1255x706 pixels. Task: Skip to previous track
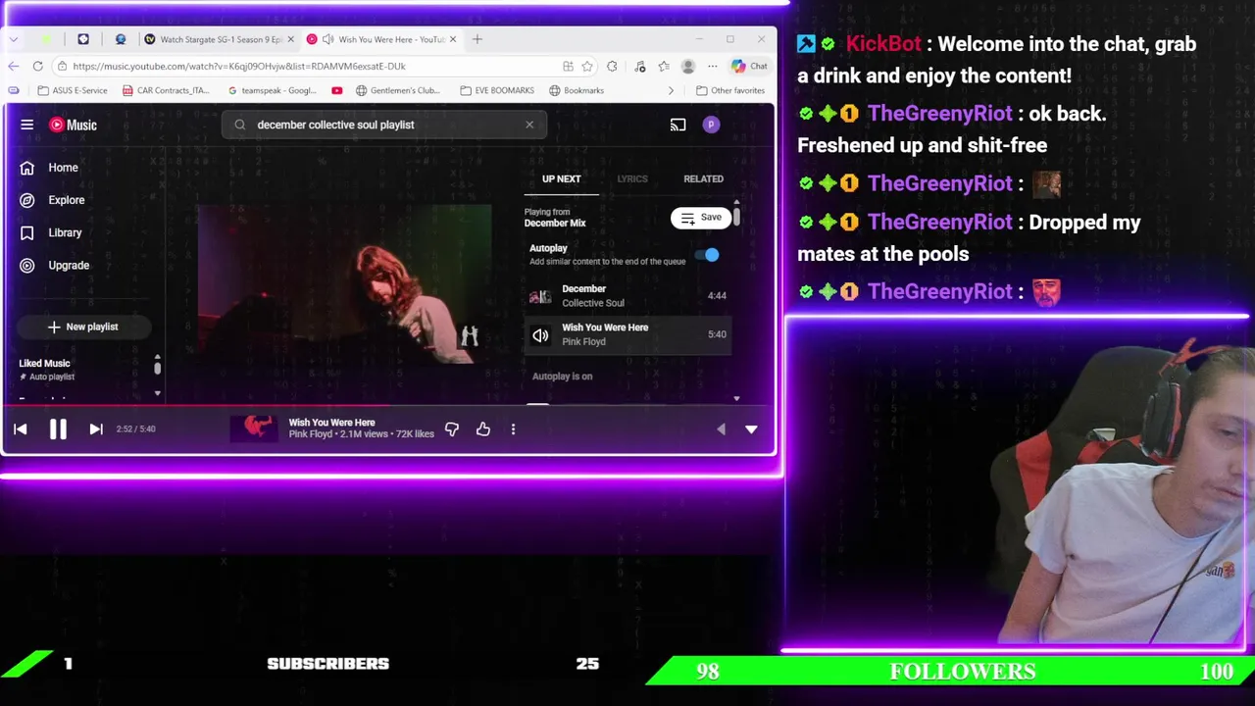[x=20, y=429]
